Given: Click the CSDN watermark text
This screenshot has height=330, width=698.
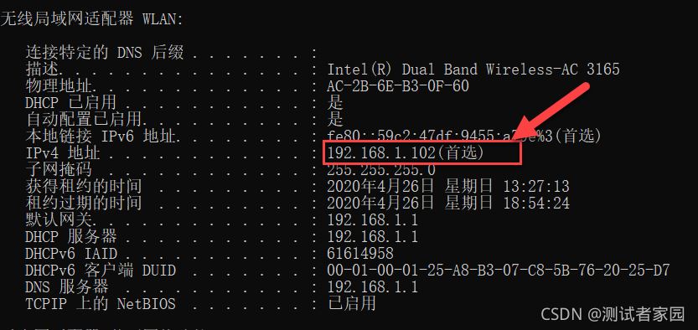Looking at the screenshot, I should click(x=613, y=314).
